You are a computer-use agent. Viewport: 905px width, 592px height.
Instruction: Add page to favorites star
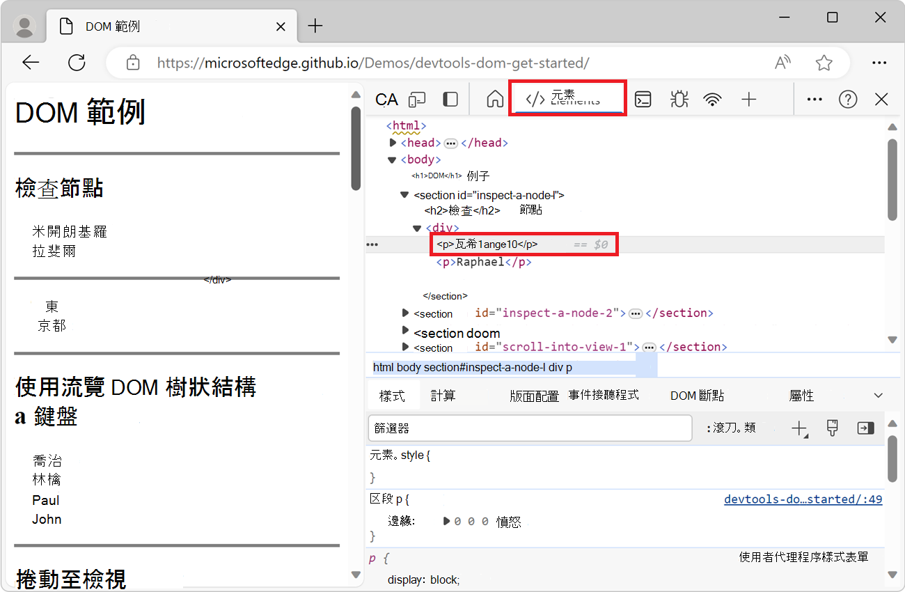(x=824, y=63)
